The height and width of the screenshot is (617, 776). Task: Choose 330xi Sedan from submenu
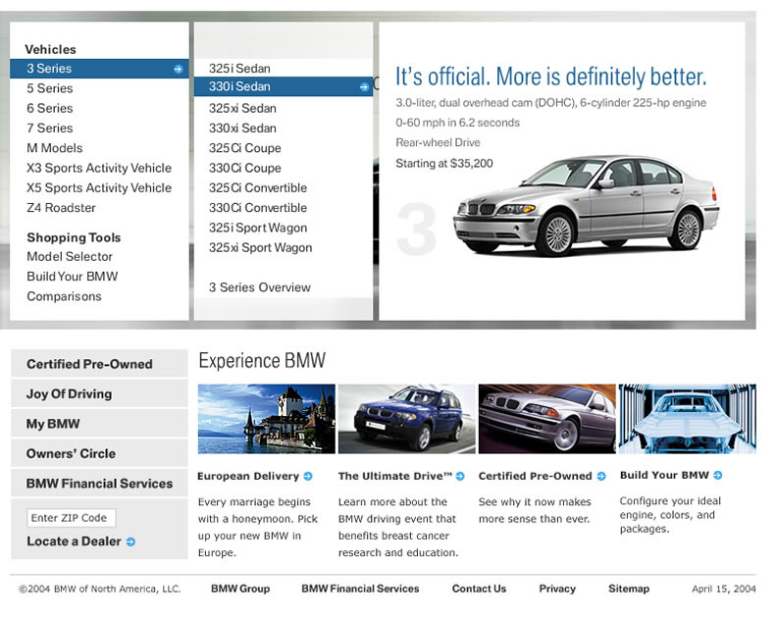tap(242, 129)
